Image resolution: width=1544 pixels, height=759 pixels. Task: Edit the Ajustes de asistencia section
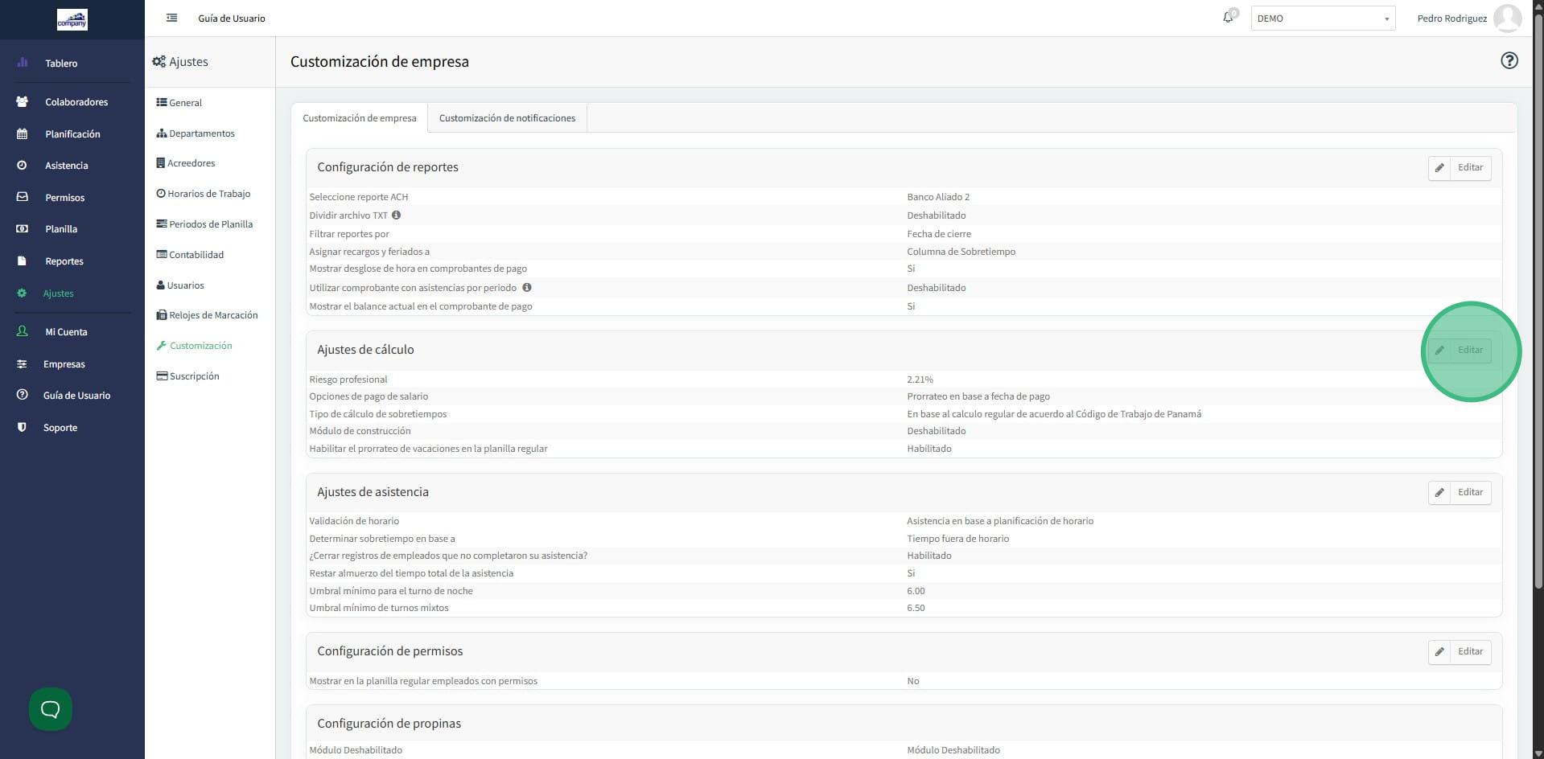point(1460,493)
